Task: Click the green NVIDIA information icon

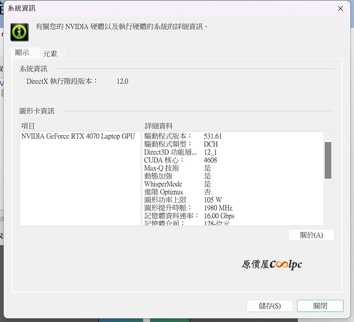Action: (19, 32)
